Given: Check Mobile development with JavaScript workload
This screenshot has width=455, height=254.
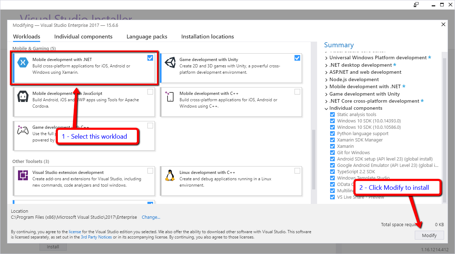Looking at the screenshot, I should tap(150, 92).
